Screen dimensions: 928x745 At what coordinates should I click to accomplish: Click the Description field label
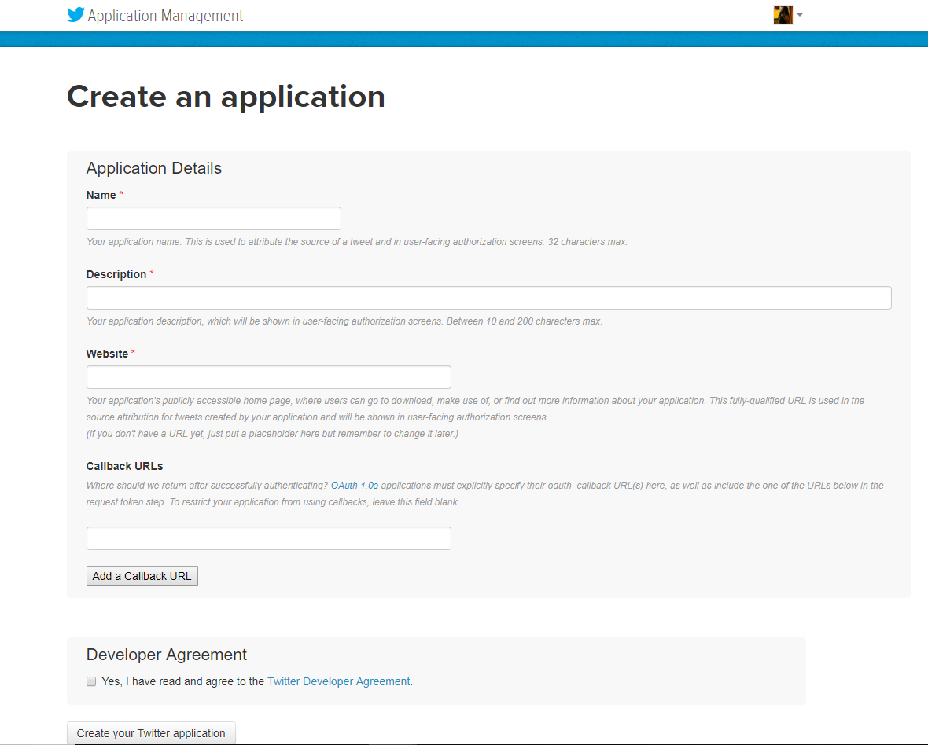point(116,274)
